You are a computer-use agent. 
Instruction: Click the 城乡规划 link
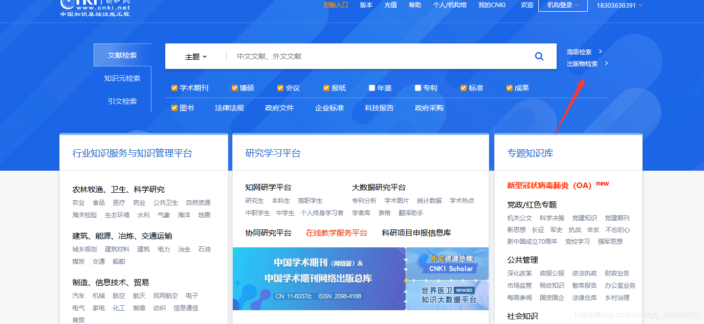click(84, 249)
